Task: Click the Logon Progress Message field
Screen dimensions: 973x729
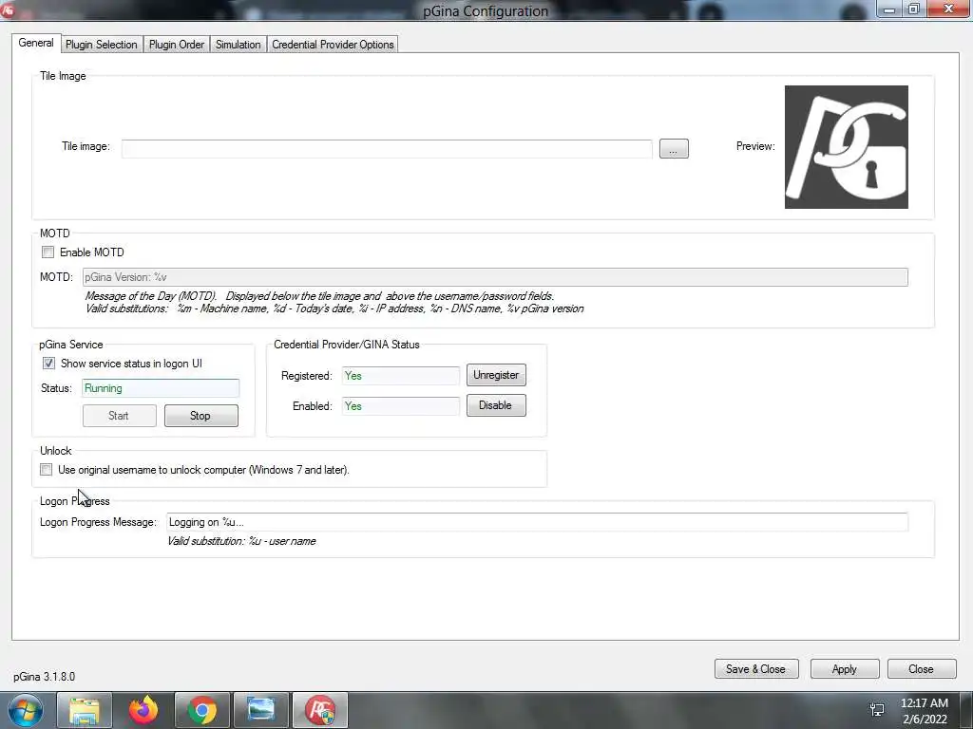Action: point(538,522)
